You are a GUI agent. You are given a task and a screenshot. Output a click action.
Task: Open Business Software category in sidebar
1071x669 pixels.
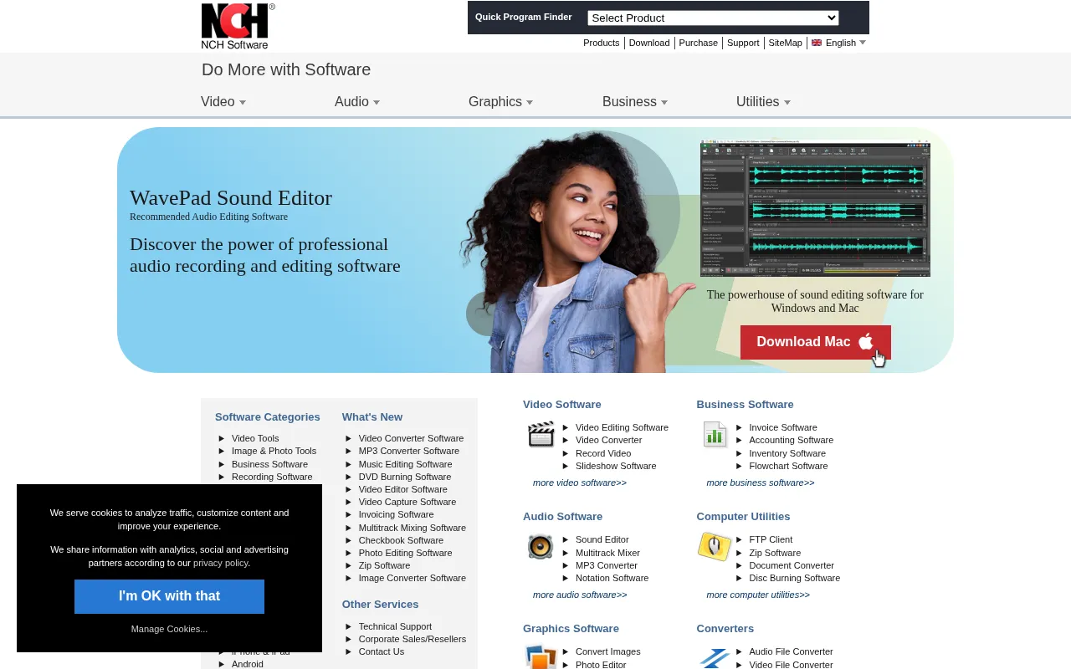(269, 464)
